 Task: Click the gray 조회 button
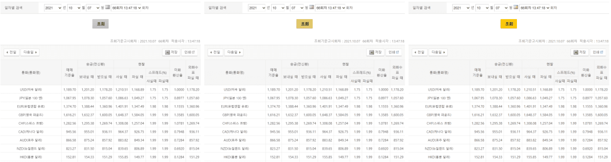pos(100,24)
